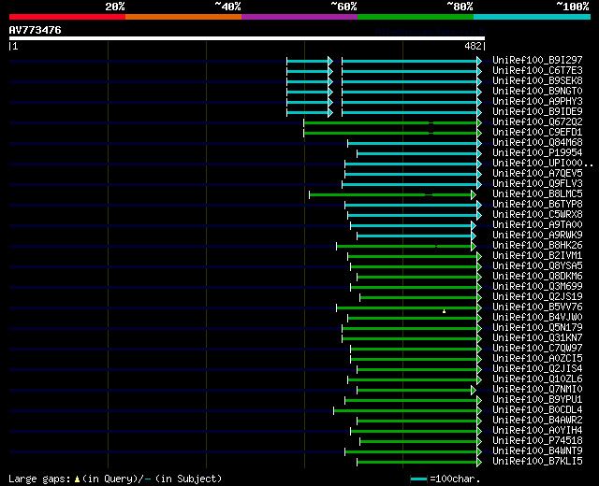Select the UniRef100_B0CDL4 label

tap(537, 410)
